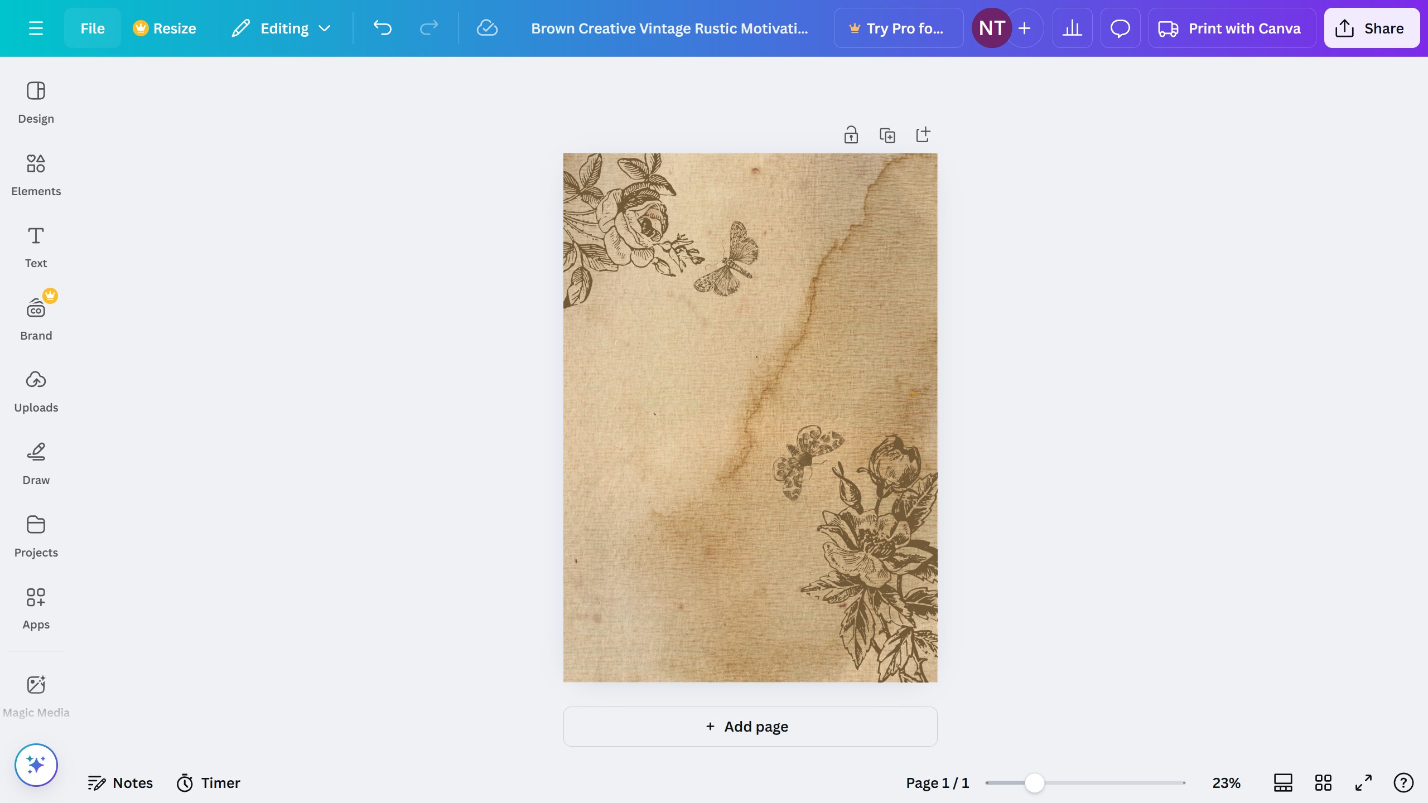1428x803 pixels.
Task: Open the Uploads panel
Action: 36,390
